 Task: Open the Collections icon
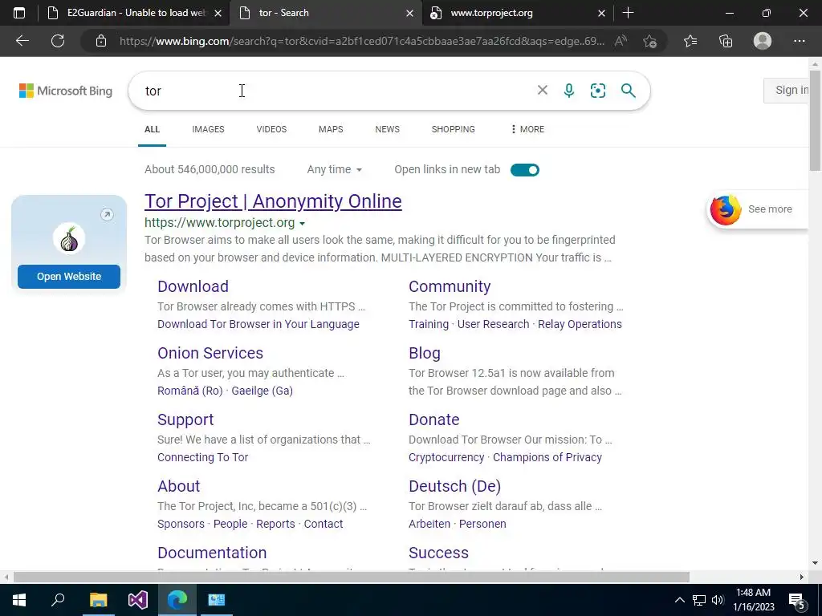[x=726, y=41]
